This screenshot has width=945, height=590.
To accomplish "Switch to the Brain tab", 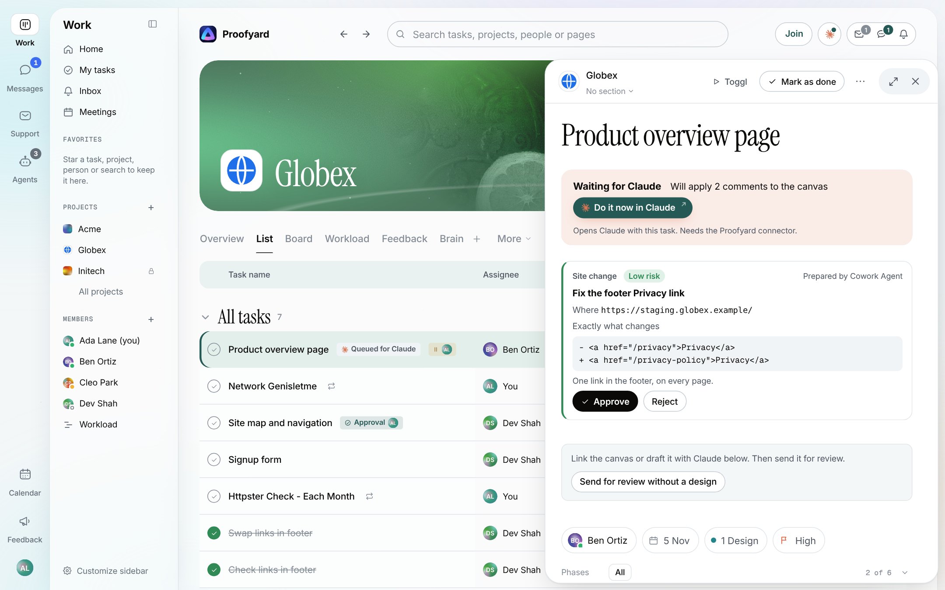I will [x=451, y=239].
